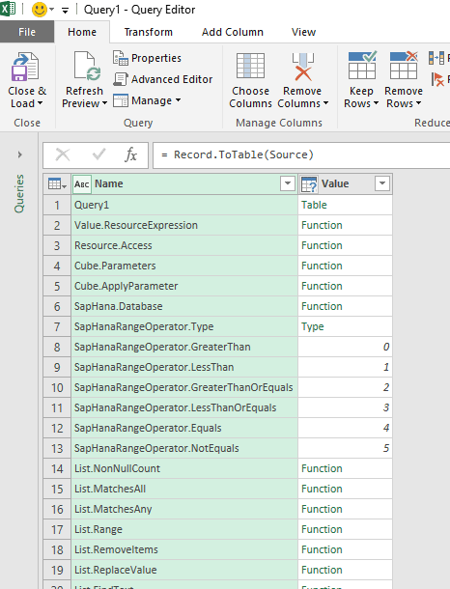Image resolution: width=450 pixels, height=589 pixels.
Task: Open the File tab
Action: click(27, 32)
